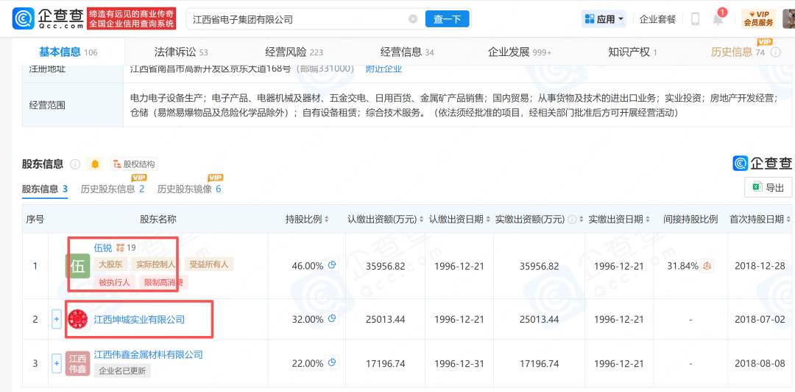Open notifications via the bell icon
This screenshot has width=795, height=392.
tap(718, 19)
